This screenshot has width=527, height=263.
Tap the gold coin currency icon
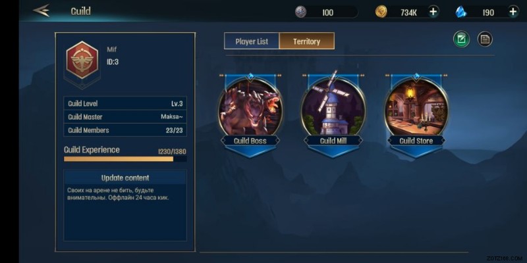click(x=381, y=12)
